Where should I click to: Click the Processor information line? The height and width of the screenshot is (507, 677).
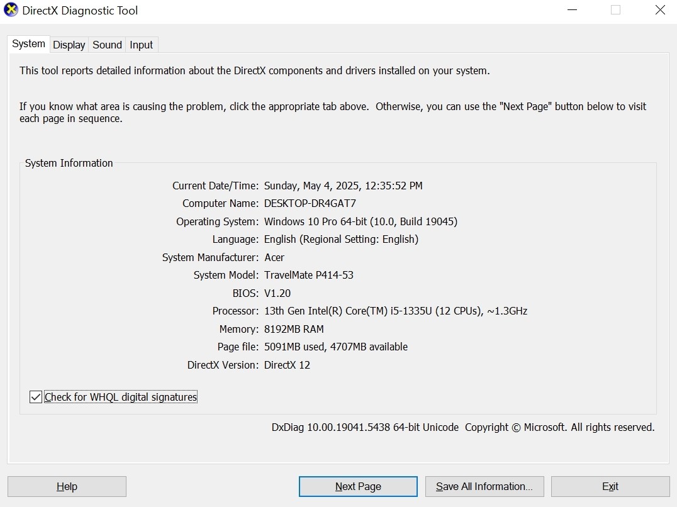pyautogui.click(x=396, y=311)
